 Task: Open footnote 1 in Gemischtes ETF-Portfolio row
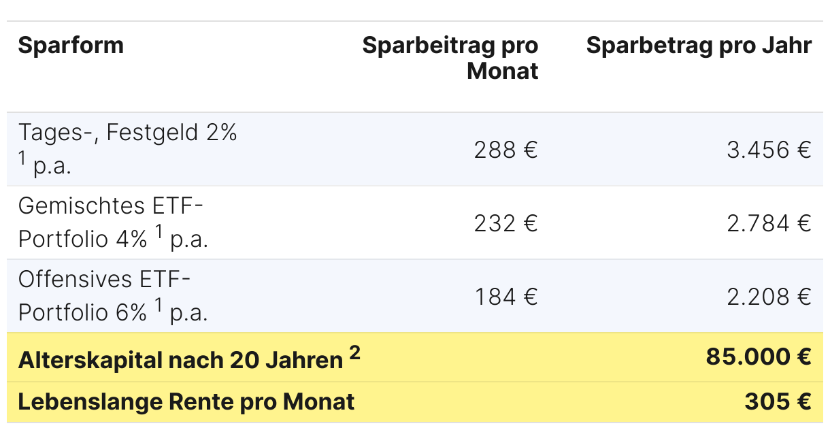point(159,232)
